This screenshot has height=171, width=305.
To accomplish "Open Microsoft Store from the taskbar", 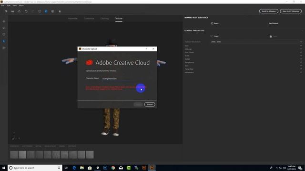I will click(90, 168).
